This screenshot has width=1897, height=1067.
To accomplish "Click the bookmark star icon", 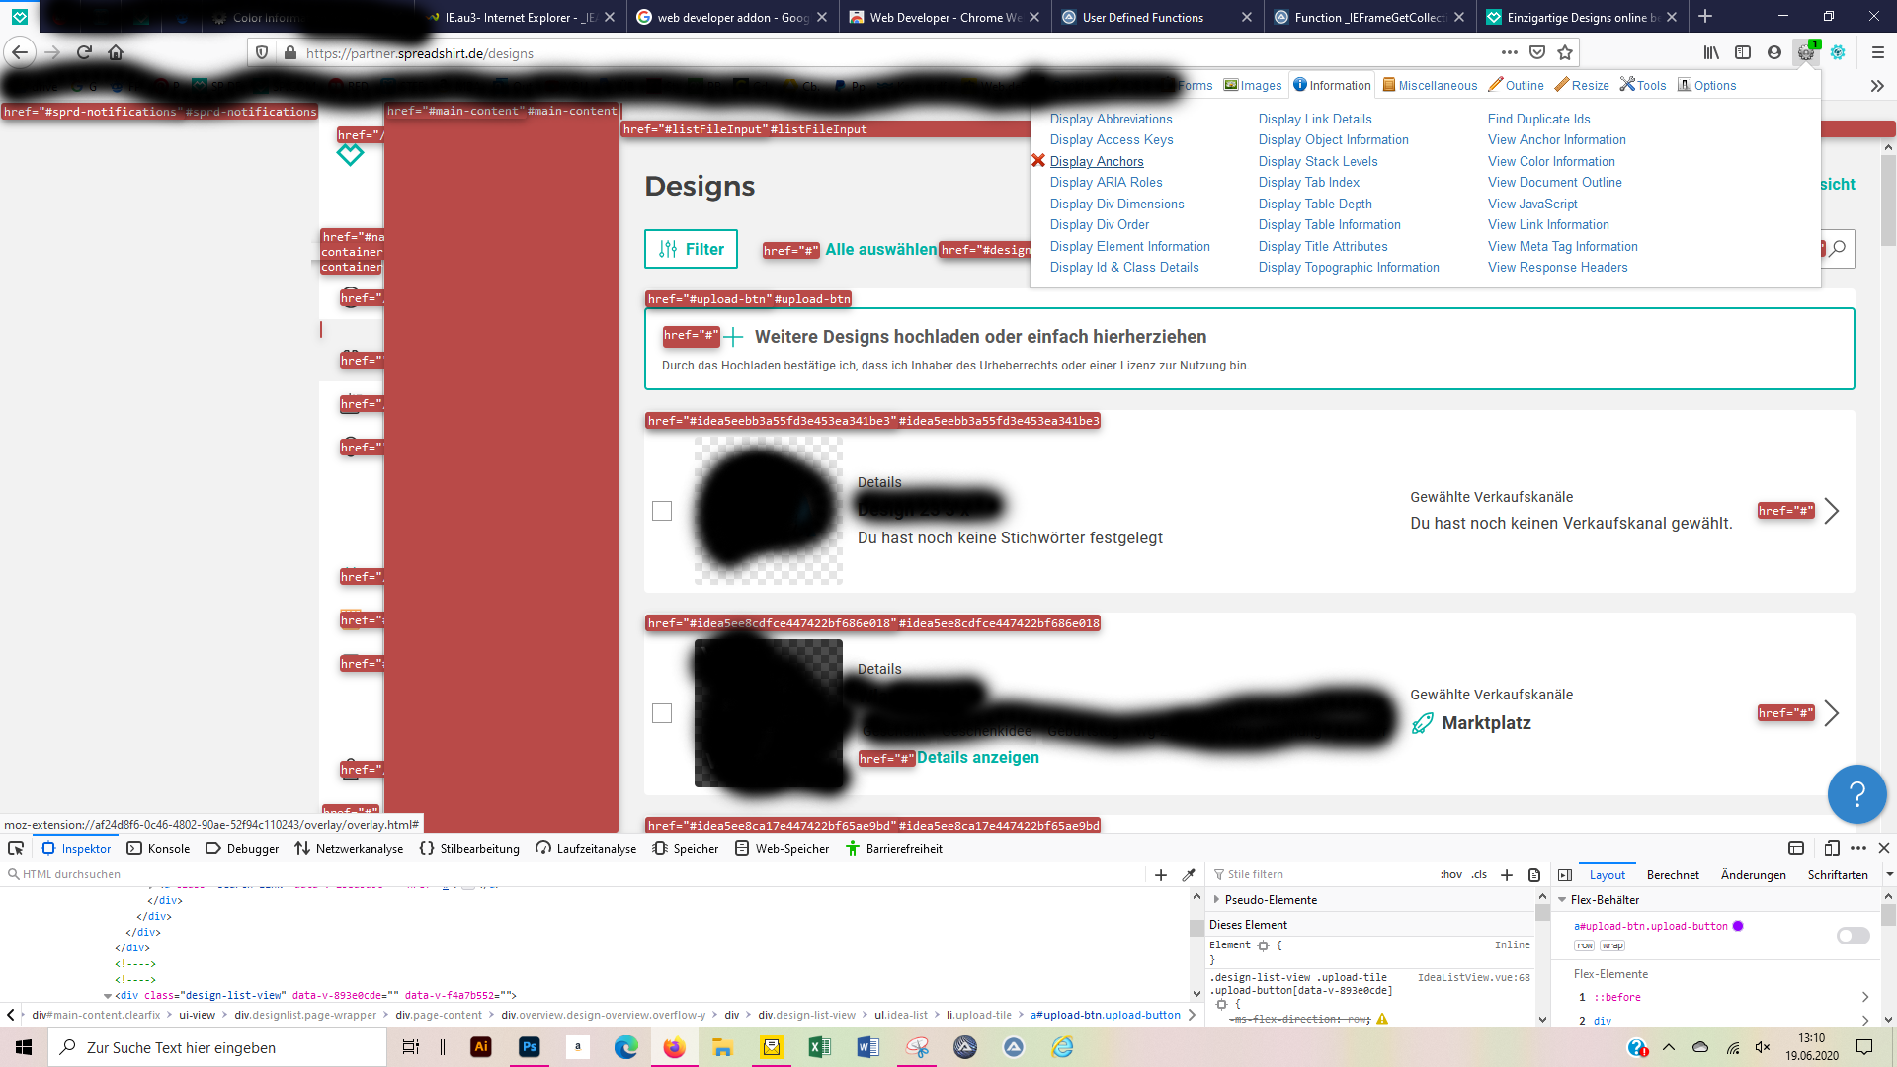I will [1565, 52].
